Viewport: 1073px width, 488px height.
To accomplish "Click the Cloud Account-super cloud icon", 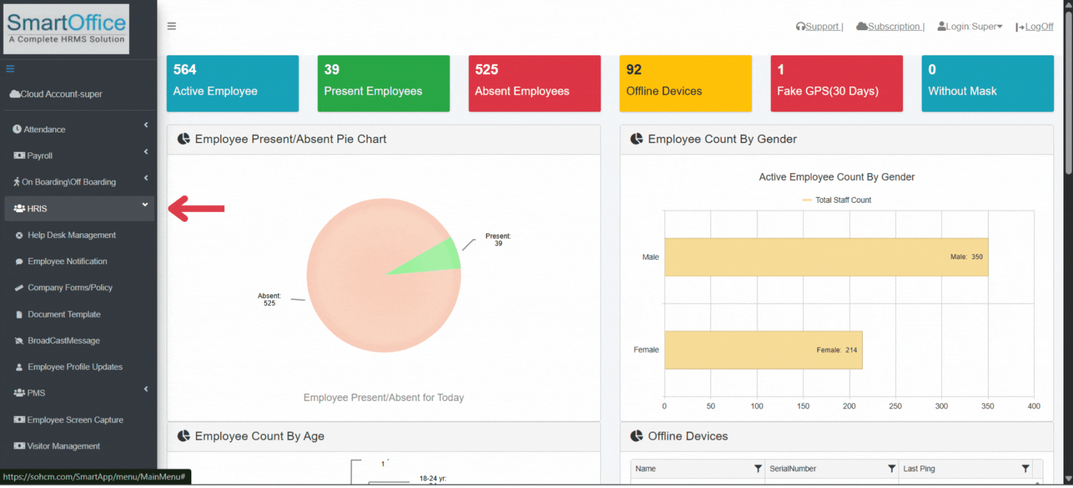I will pos(15,94).
